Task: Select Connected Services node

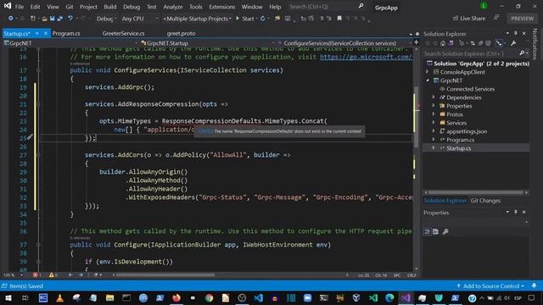Action: [x=470, y=89]
